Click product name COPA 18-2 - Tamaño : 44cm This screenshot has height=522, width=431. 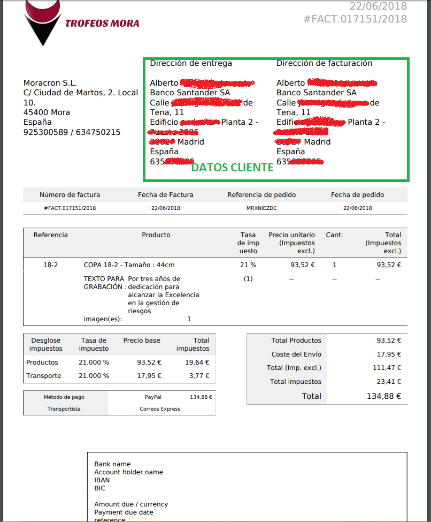pos(129,265)
